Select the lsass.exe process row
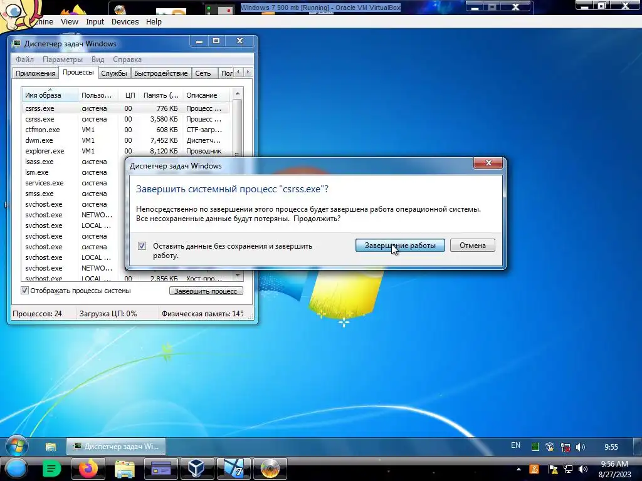 pos(74,162)
